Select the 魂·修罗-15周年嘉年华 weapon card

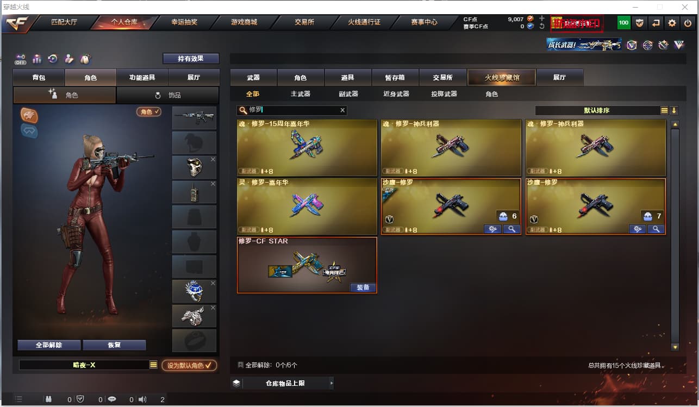(x=307, y=148)
